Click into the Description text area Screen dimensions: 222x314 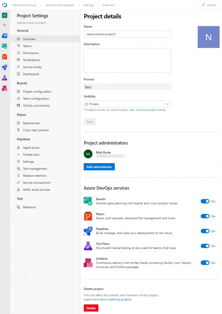click(x=127, y=60)
